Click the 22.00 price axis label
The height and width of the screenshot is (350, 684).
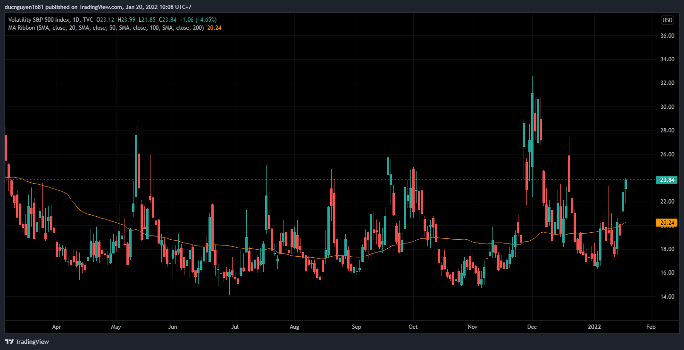click(x=667, y=202)
